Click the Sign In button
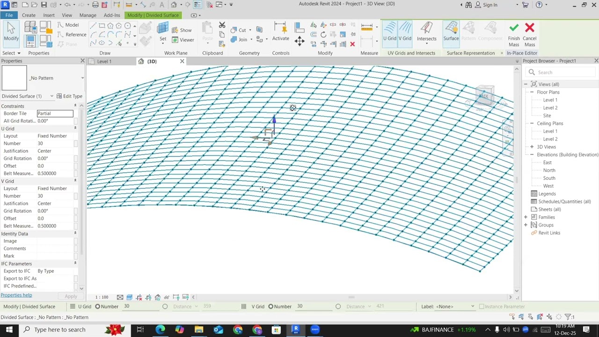Image resolution: width=599 pixels, height=337 pixels. click(x=486, y=5)
